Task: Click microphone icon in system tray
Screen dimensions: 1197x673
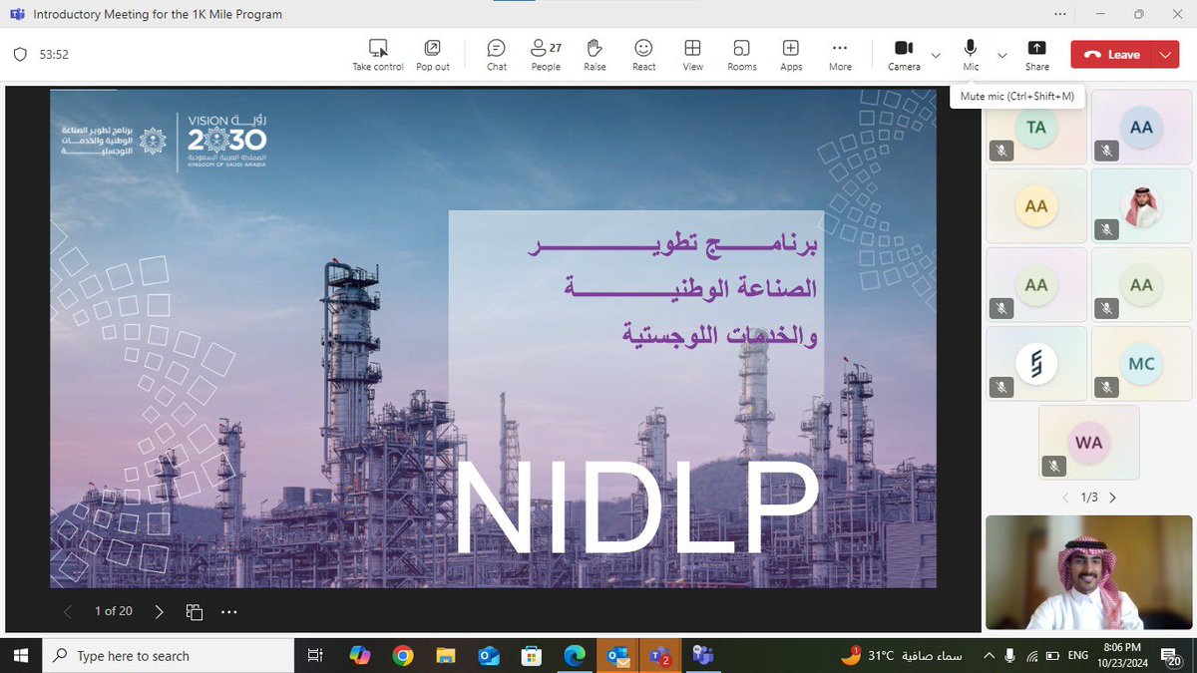Action: 1009,655
